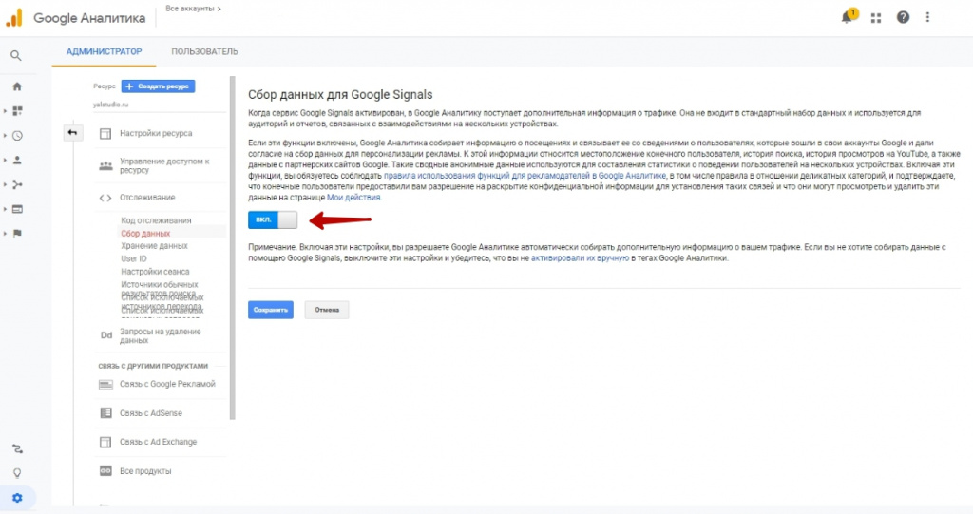Select Сбор данных submenu item
The image size is (973, 514).
(x=145, y=234)
